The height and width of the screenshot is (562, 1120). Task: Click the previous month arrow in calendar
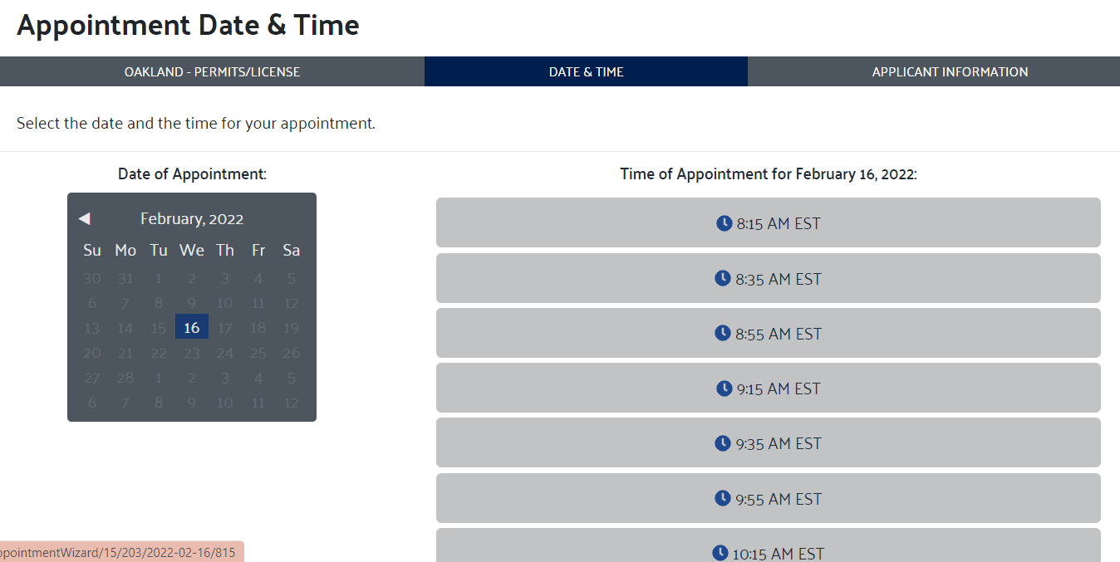(84, 218)
